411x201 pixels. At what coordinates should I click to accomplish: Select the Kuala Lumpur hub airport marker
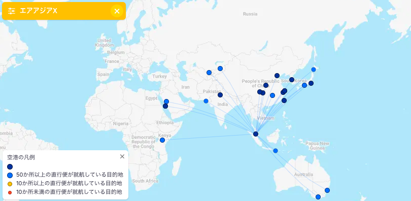(256, 134)
